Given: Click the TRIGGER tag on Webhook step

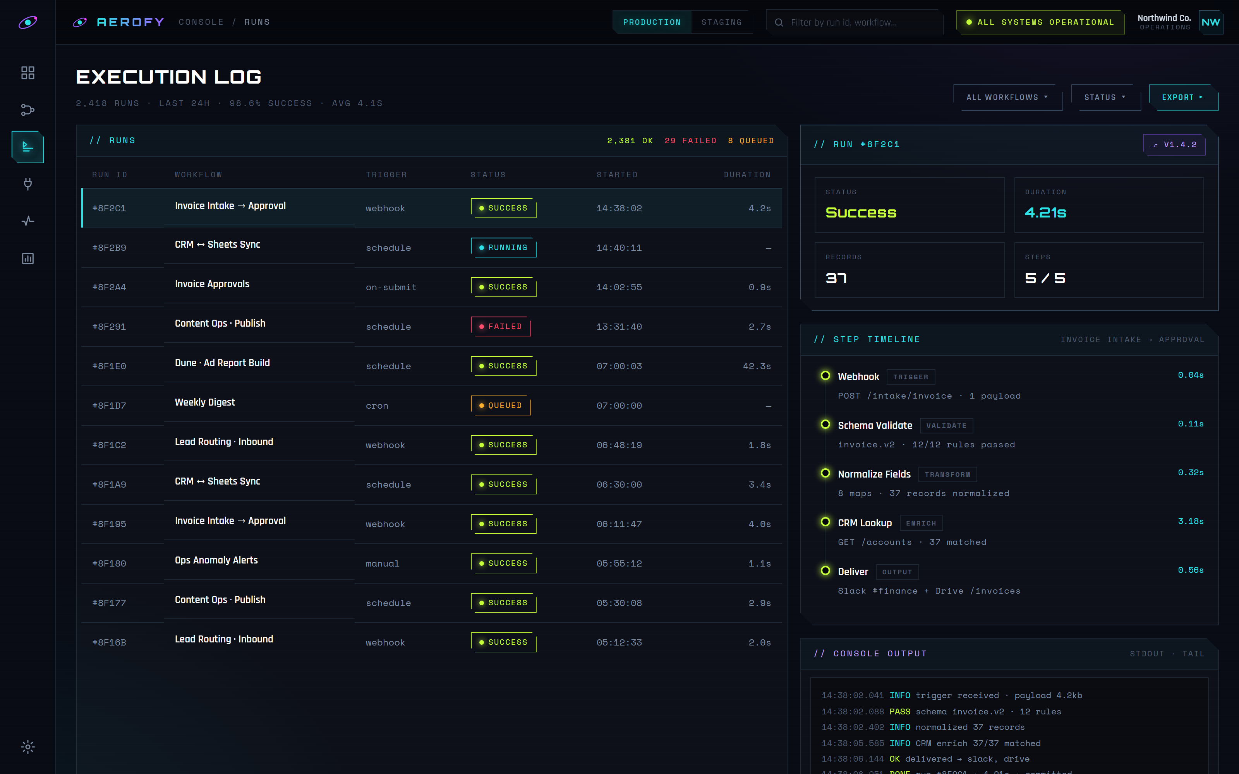Looking at the screenshot, I should click(910, 377).
